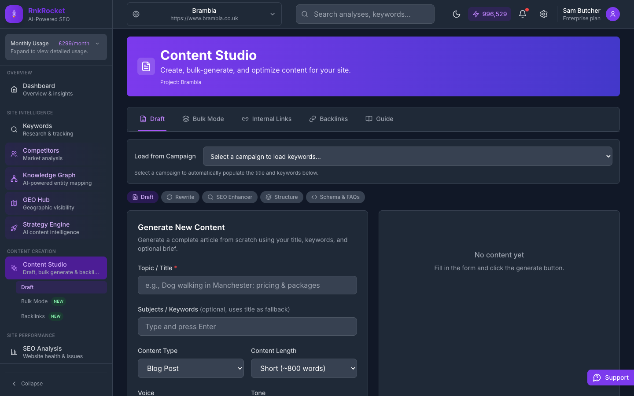Image resolution: width=634 pixels, height=396 pixels.
Task: Click the Sam Butcher profile avatar
Action: 613,14
